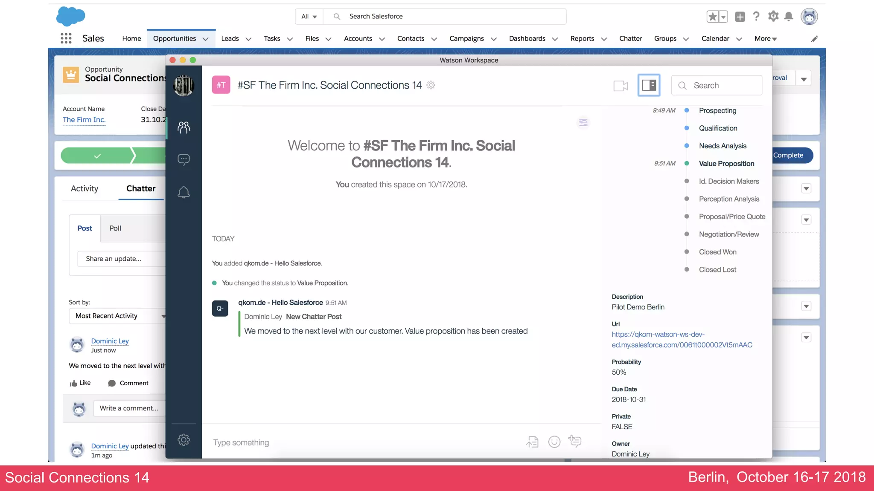Select the Prospecting stage marker

point(687,110)
